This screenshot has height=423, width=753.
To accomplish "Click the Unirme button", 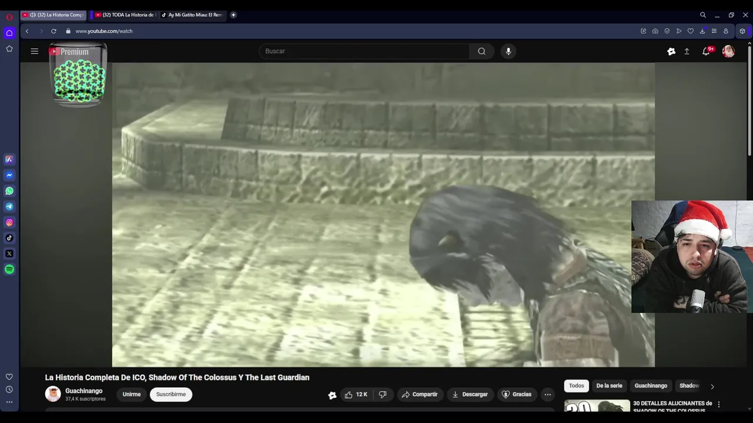I will [132, 394].
